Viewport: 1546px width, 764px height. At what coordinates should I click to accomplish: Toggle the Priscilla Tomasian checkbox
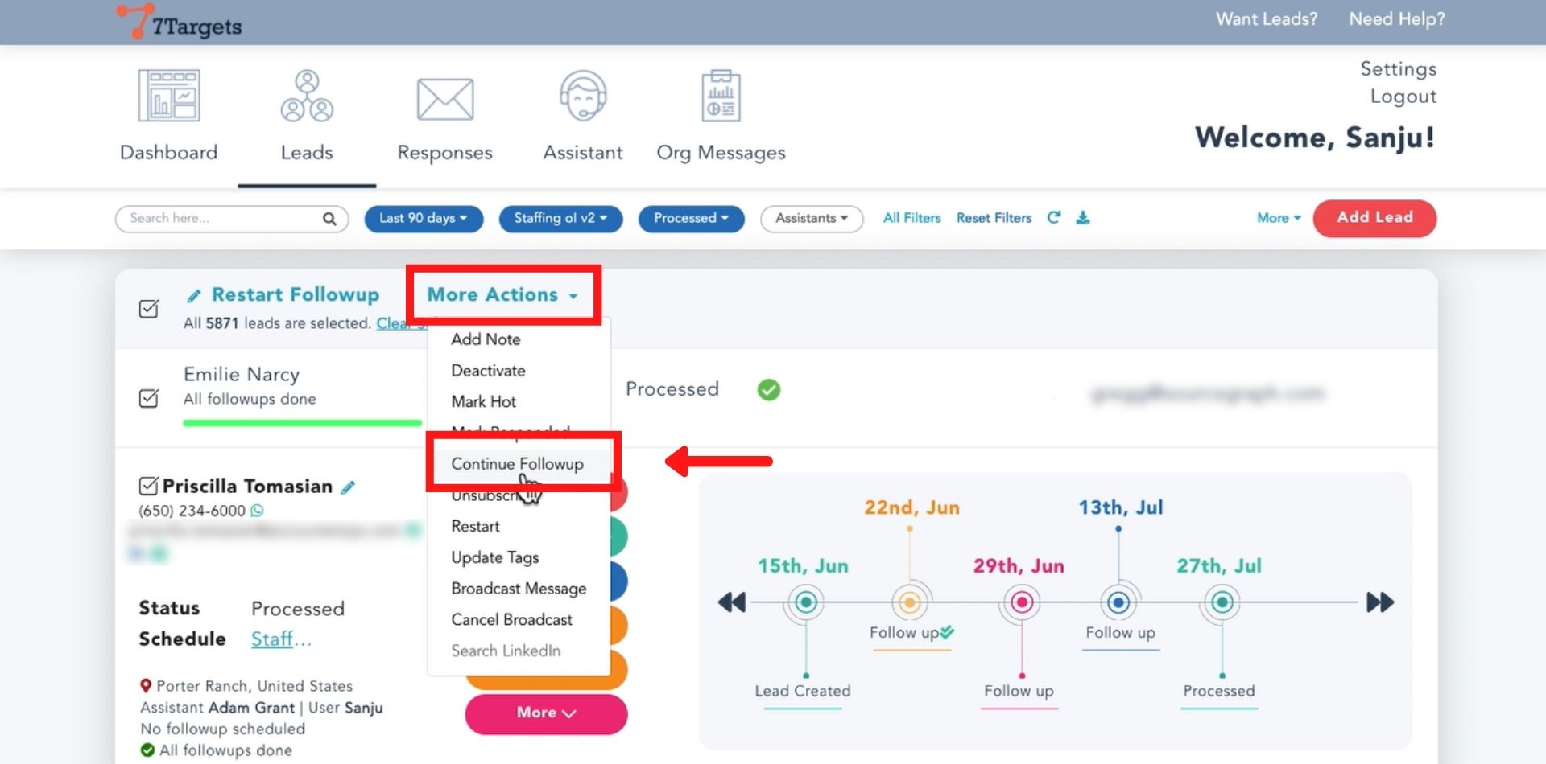coord(148,486)
